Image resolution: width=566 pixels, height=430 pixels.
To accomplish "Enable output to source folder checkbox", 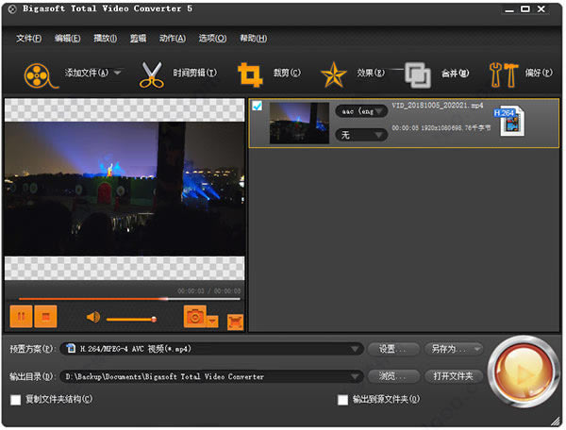I will pos(342,400).
